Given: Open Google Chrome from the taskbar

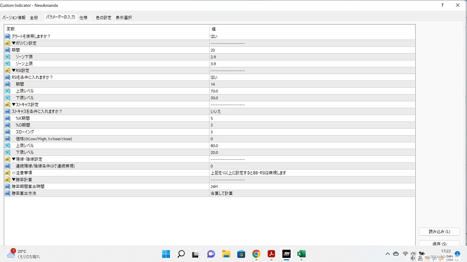Looking at the screenshot, I should click(x=256, y=254).
